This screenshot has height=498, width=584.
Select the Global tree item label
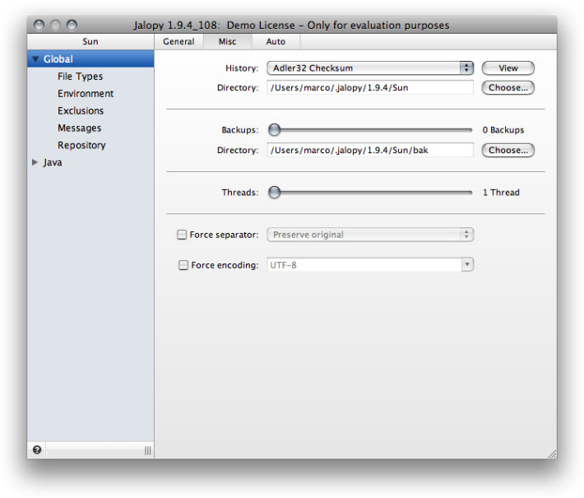(x=58, y=59)
